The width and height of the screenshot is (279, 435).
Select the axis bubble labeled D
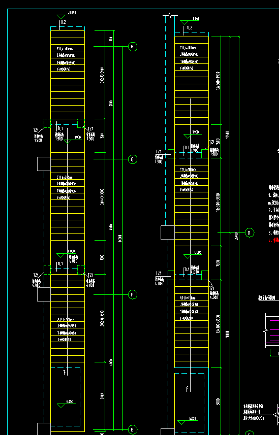[x=249, y=232]
